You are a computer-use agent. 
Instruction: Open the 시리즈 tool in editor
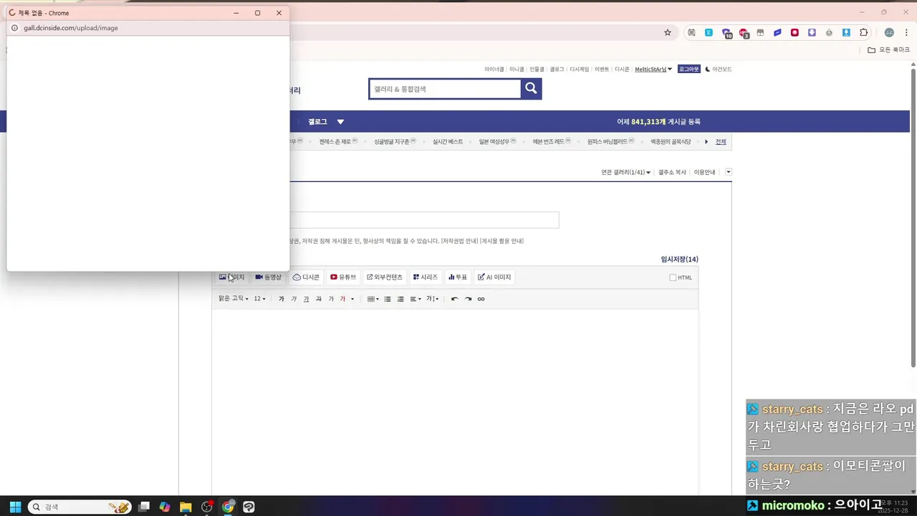(426, 277)
